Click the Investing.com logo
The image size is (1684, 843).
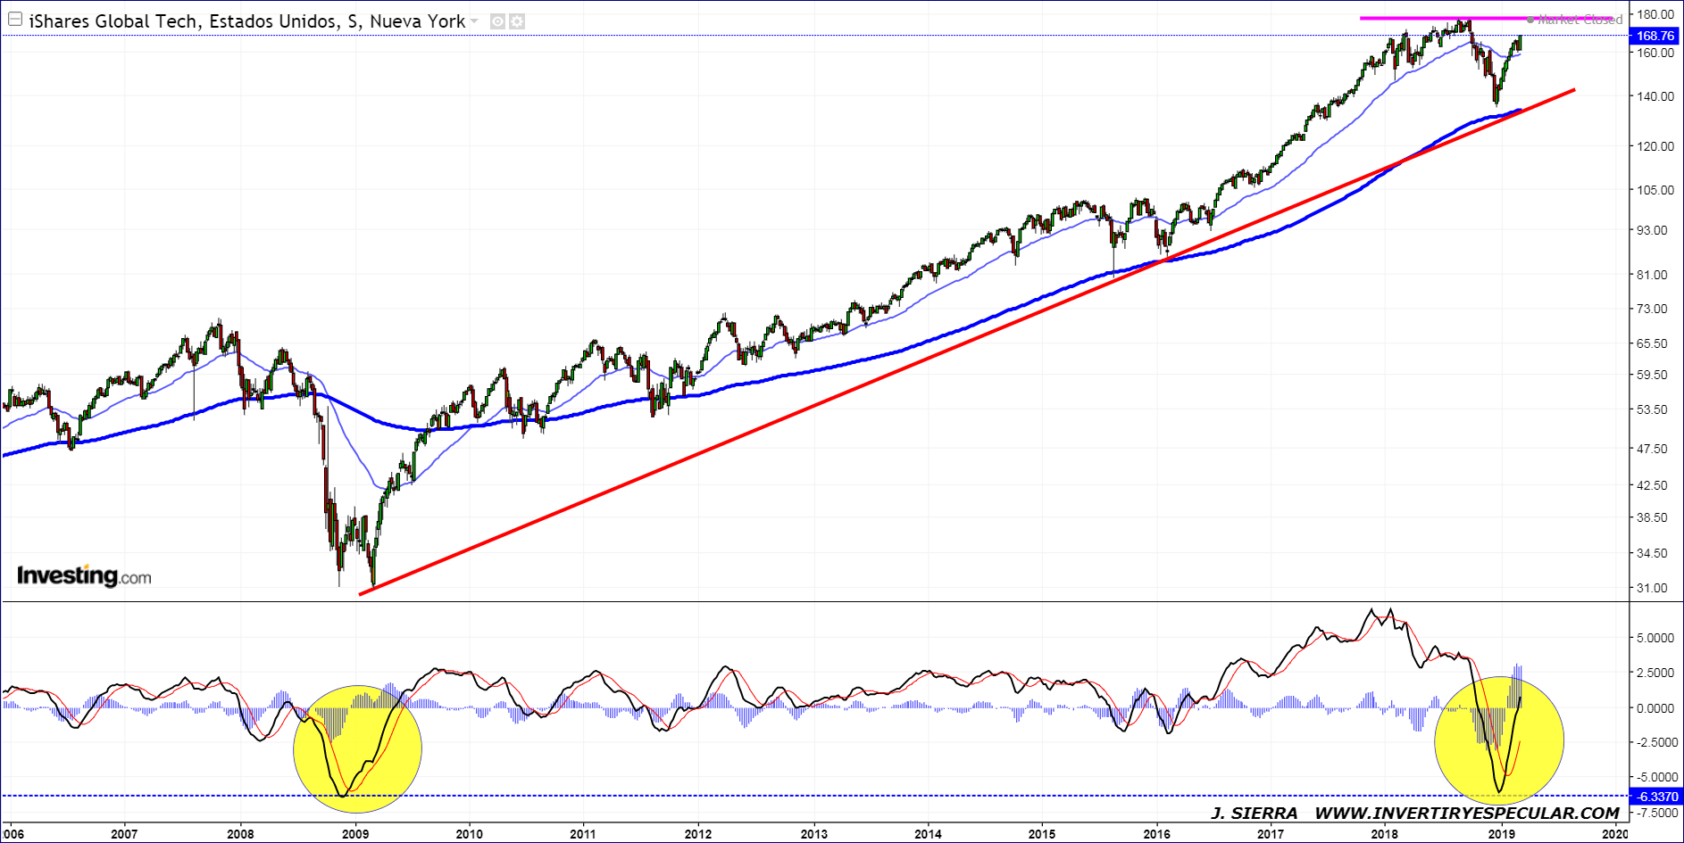click(x=84, y=576)
